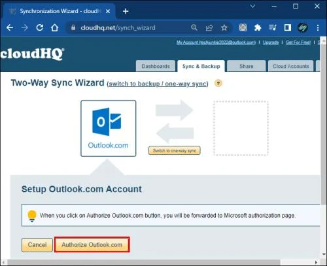Select the empty dotted destination service box
Screen dimensions: 327x266
tap(241, 128)
